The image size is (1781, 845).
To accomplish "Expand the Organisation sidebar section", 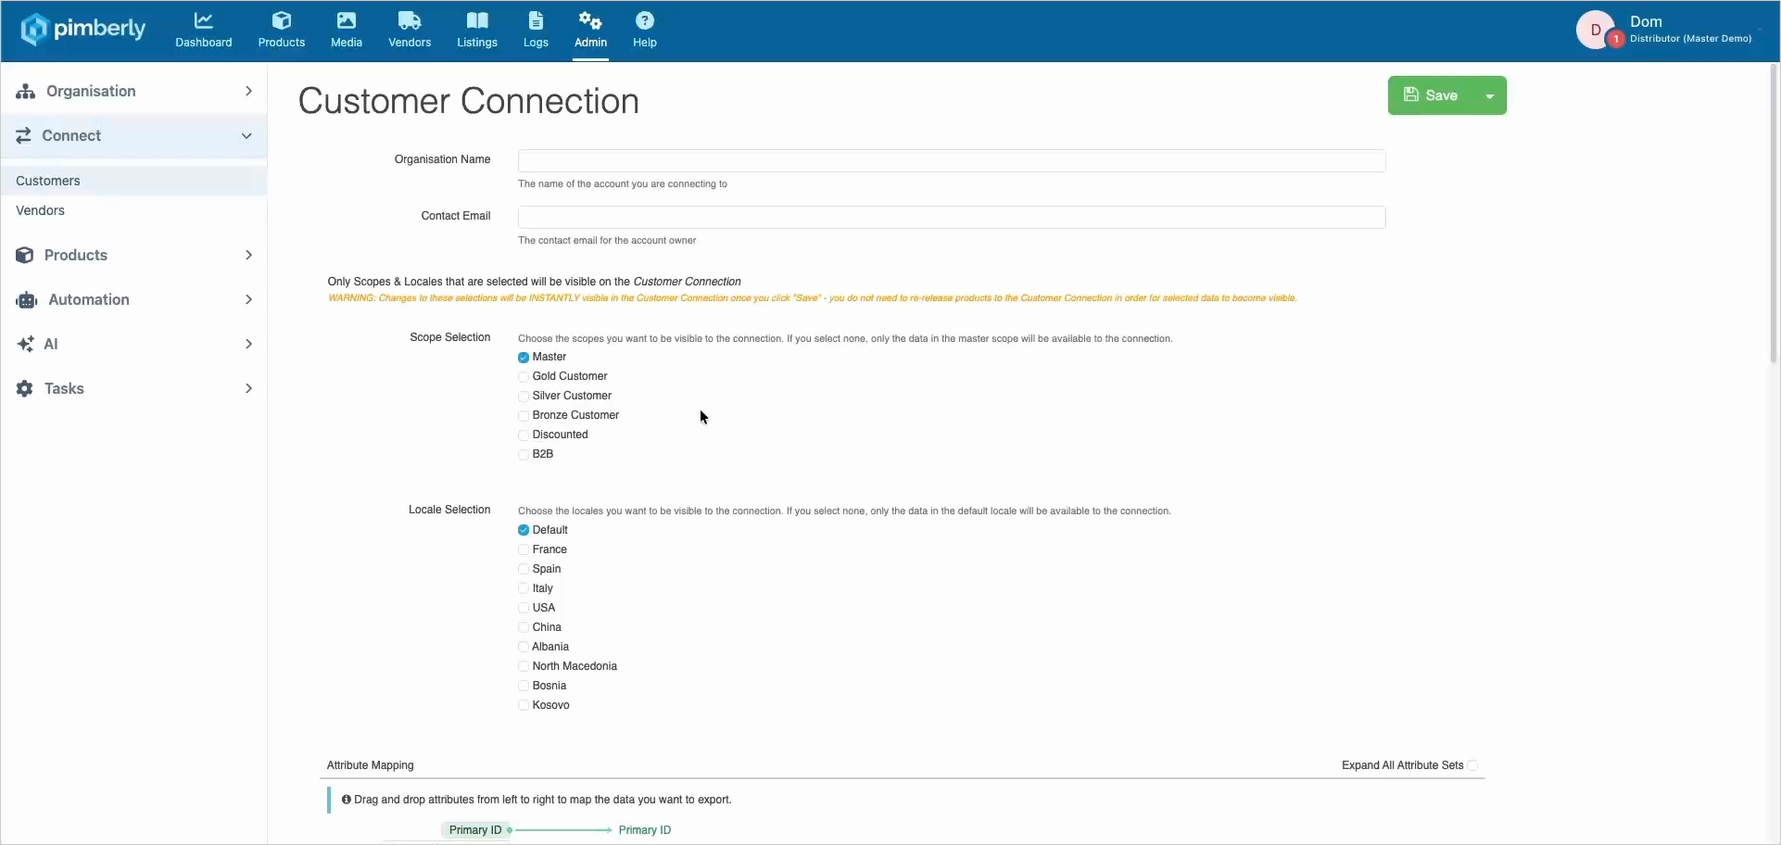I will click(134, 91).
